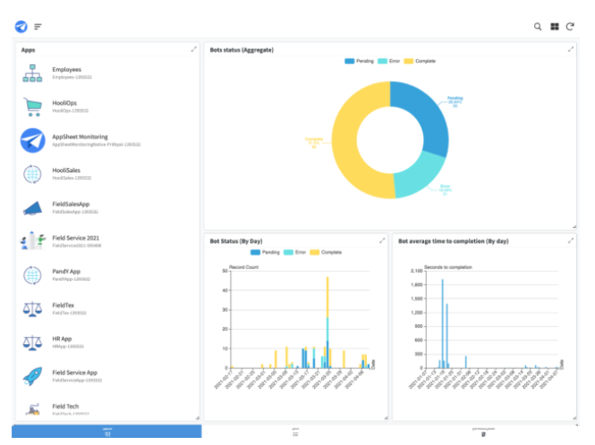Viewport: 595px width, 445px height.
Task: Click the Bots status panel bottom-corner handle
Action: (x=574, y=227)
